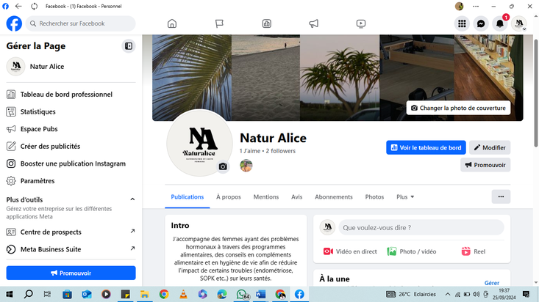The width and height of the screenshot is (539, 302).
Task: Open the Windows Start menu
Action: pyautogui.click(x=10, y=294)
